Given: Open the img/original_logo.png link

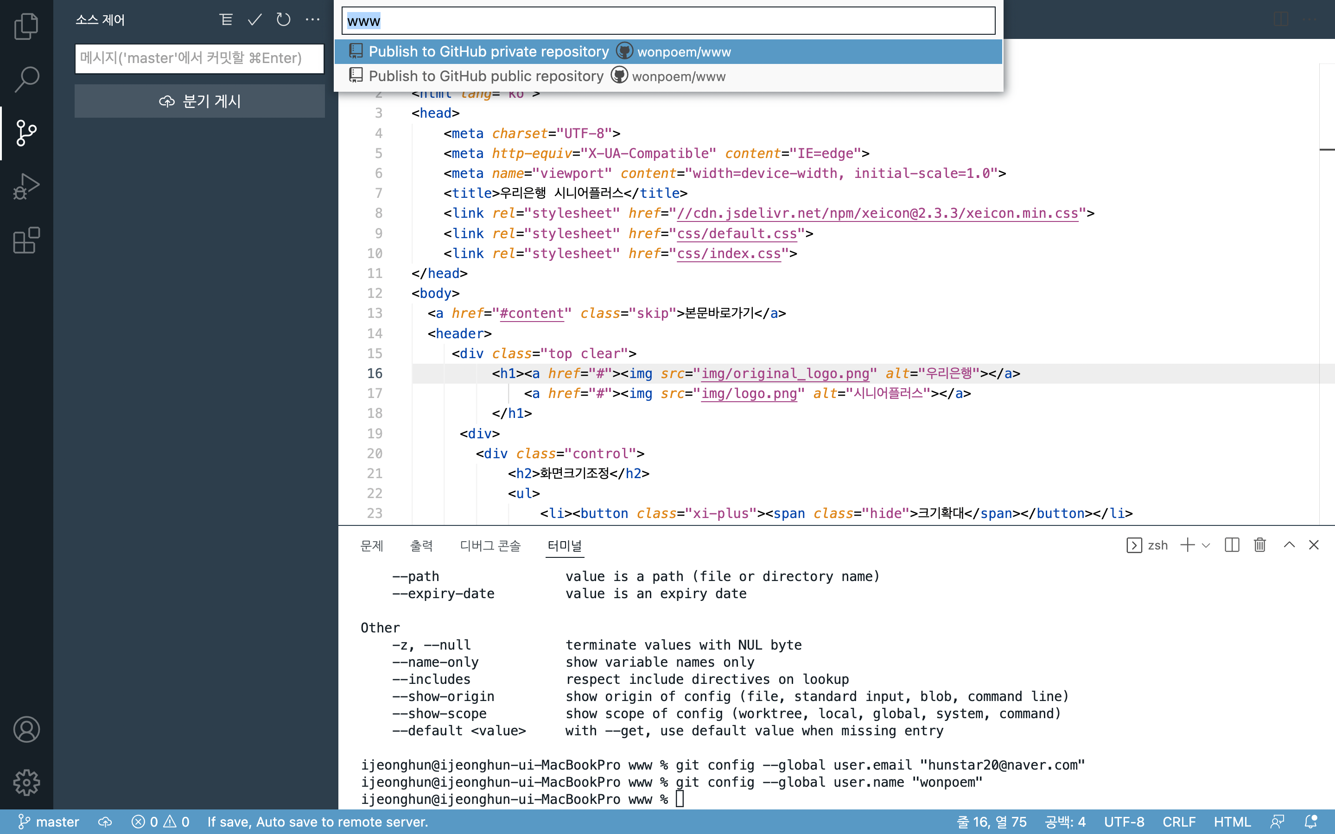Looking at the screenshot, I should 785,373.
